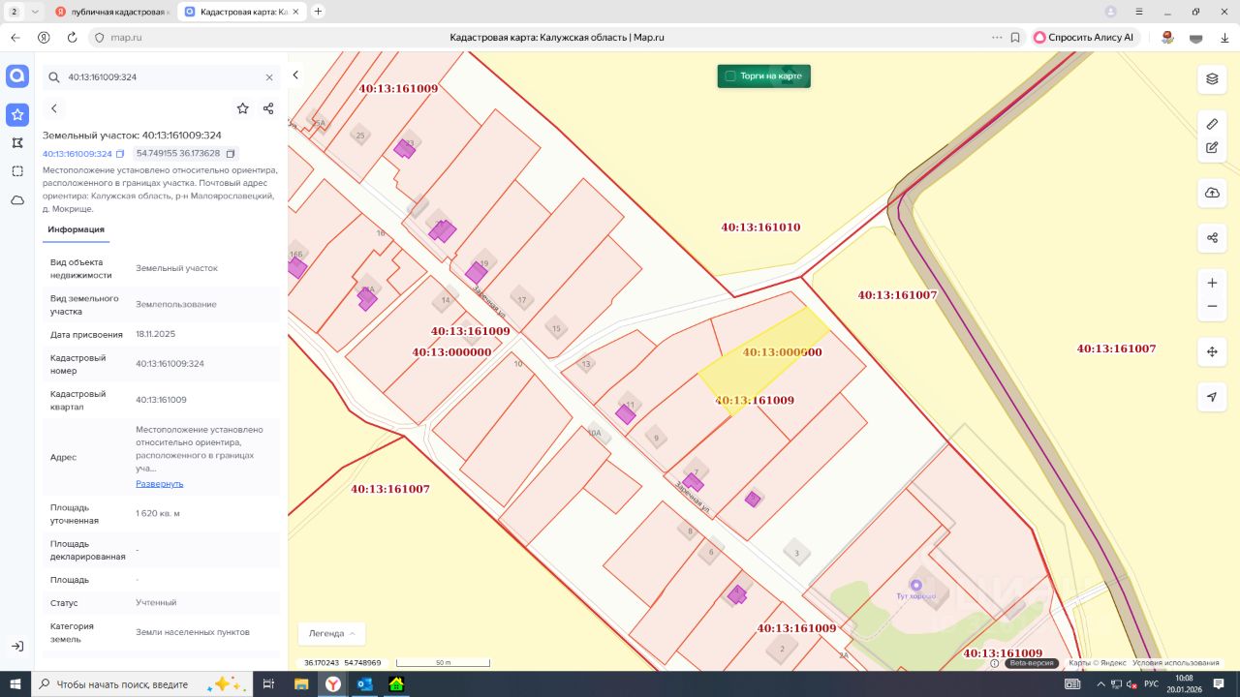Go back from the plot details
The height and width of the screenshot is (697, 1240).
coord(54,108)
